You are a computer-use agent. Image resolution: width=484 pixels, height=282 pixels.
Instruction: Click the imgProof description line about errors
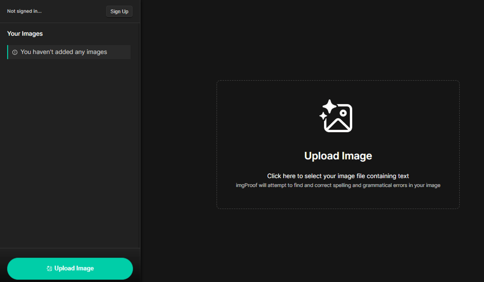point(338,185)
